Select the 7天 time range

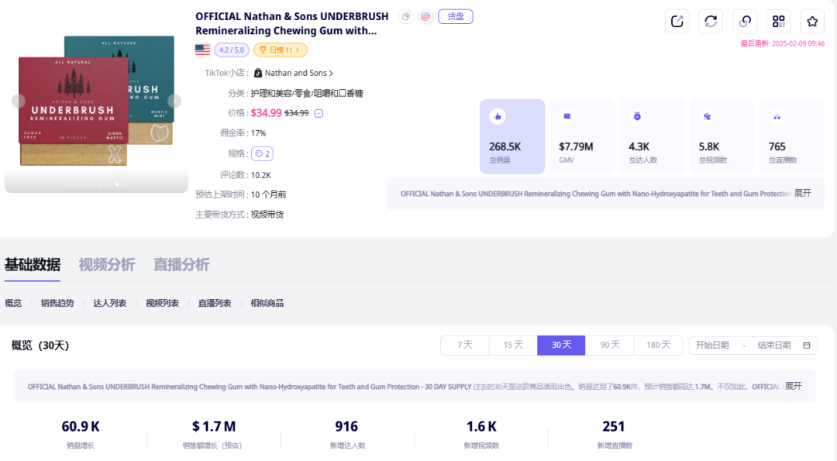[464, 346]
